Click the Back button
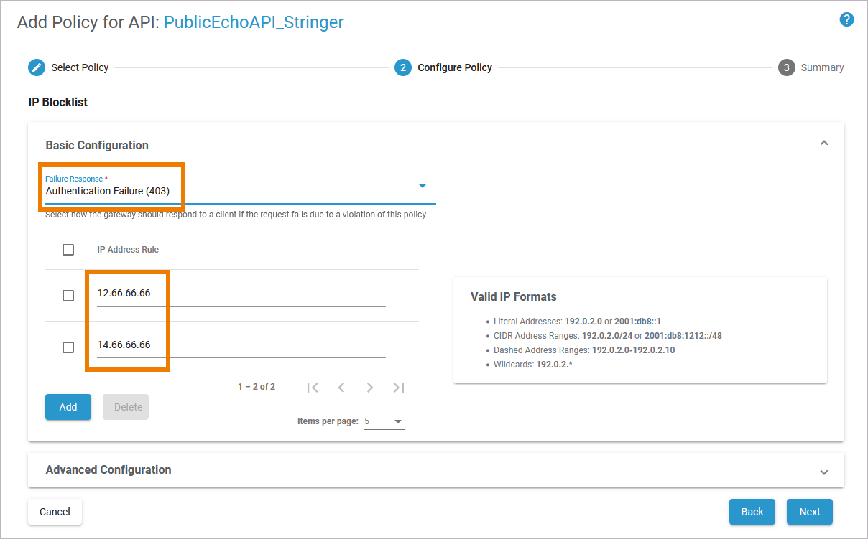The image size is (868, 539). 752,512
